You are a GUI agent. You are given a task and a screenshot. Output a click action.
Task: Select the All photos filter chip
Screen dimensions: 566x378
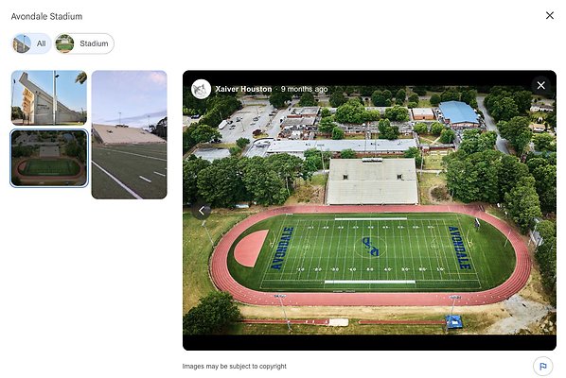click(31, 43)
